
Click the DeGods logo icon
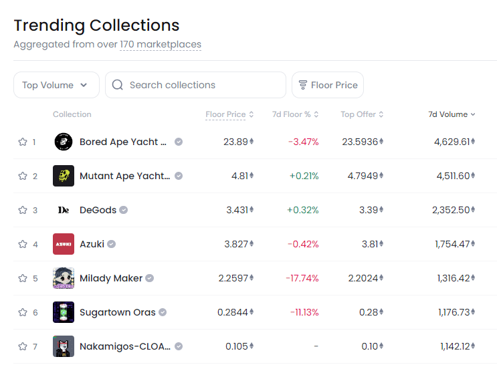pyautogui.click(x=64, y=210)
